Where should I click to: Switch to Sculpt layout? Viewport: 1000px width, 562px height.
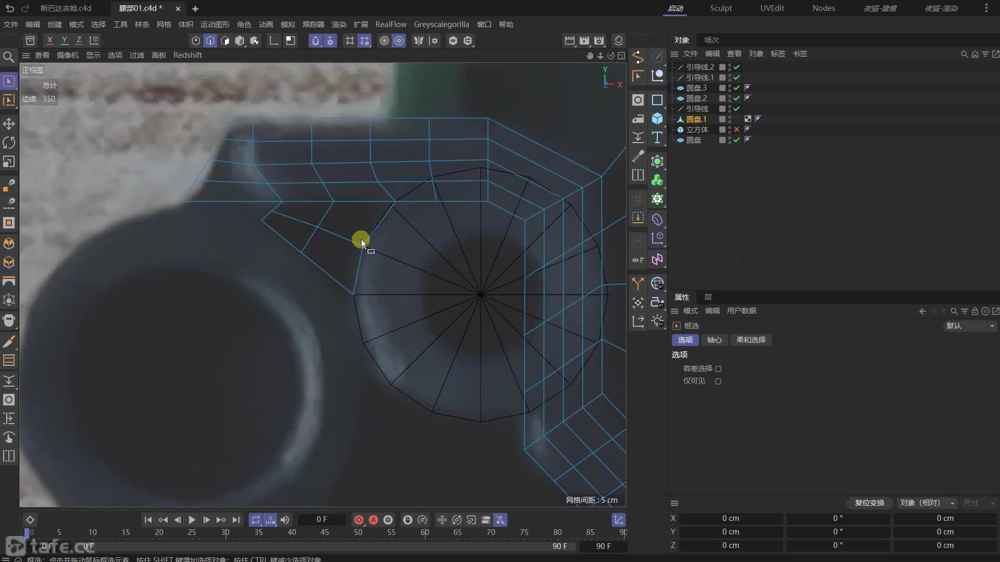(x=721, y=8)
